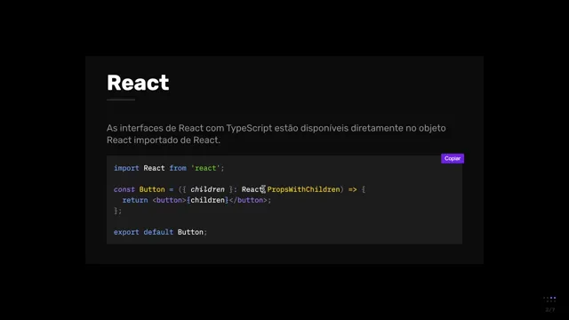Click the 2/7 slide counter
The width and height of the screenshot is (569, 320).
[550, 310]
